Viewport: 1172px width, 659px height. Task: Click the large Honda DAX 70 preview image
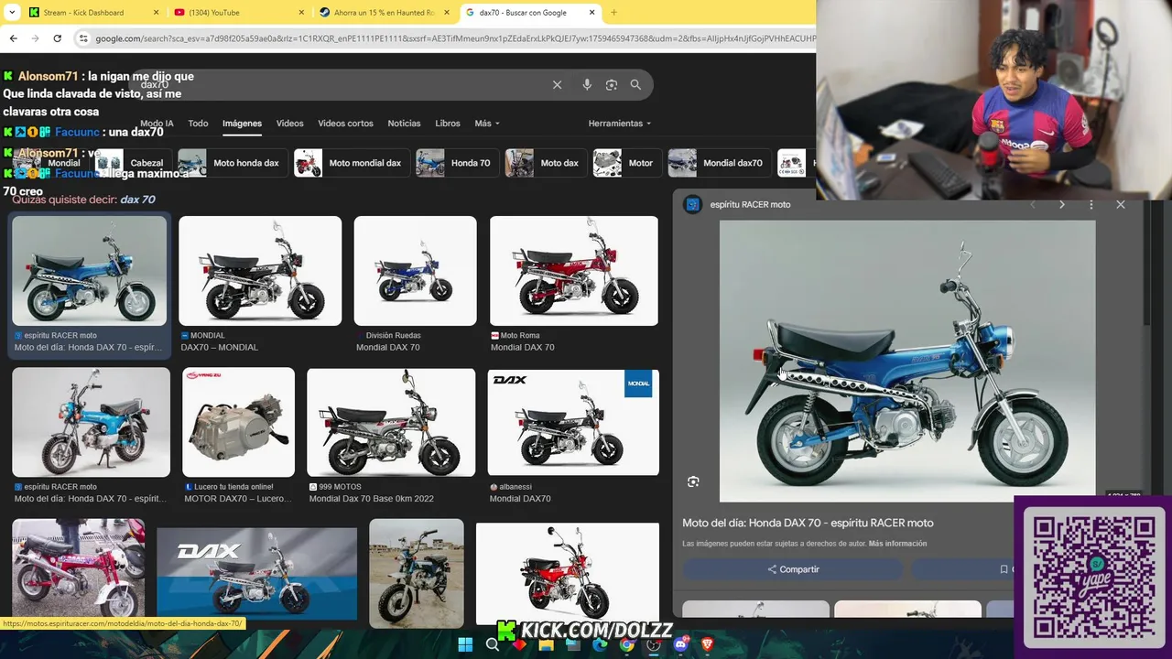pyautogui.click(x=906, y=361)
